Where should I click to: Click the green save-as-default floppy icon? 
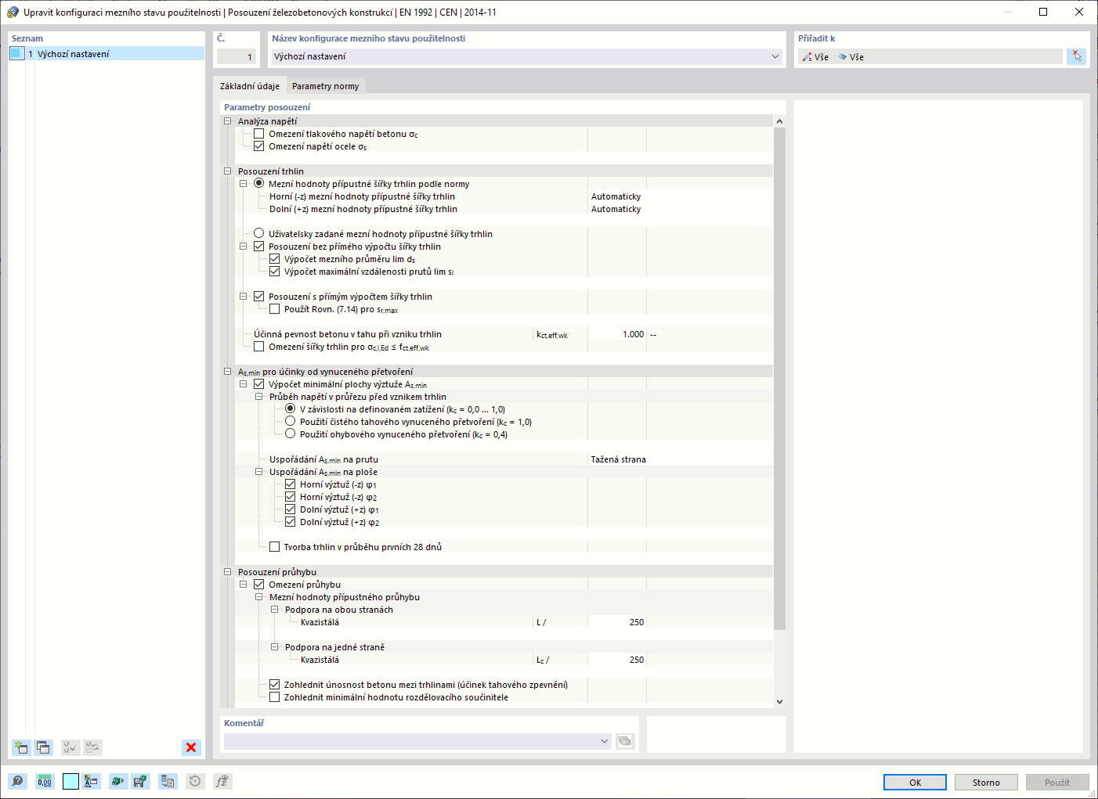pyautogui.click(x=140, y=781)
